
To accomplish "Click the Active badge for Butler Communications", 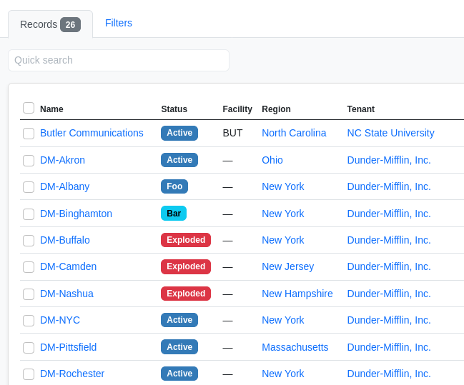I will [179, 133].
